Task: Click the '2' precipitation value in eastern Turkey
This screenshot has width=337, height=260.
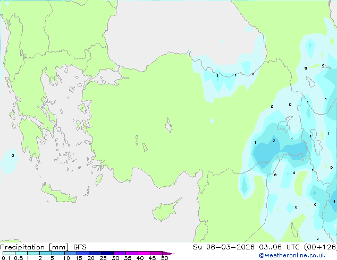Action: [x=274, y=141]
